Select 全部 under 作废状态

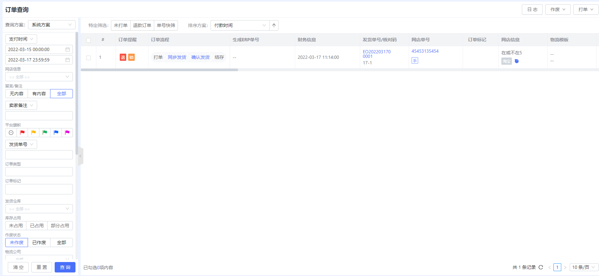click(61, 243)
